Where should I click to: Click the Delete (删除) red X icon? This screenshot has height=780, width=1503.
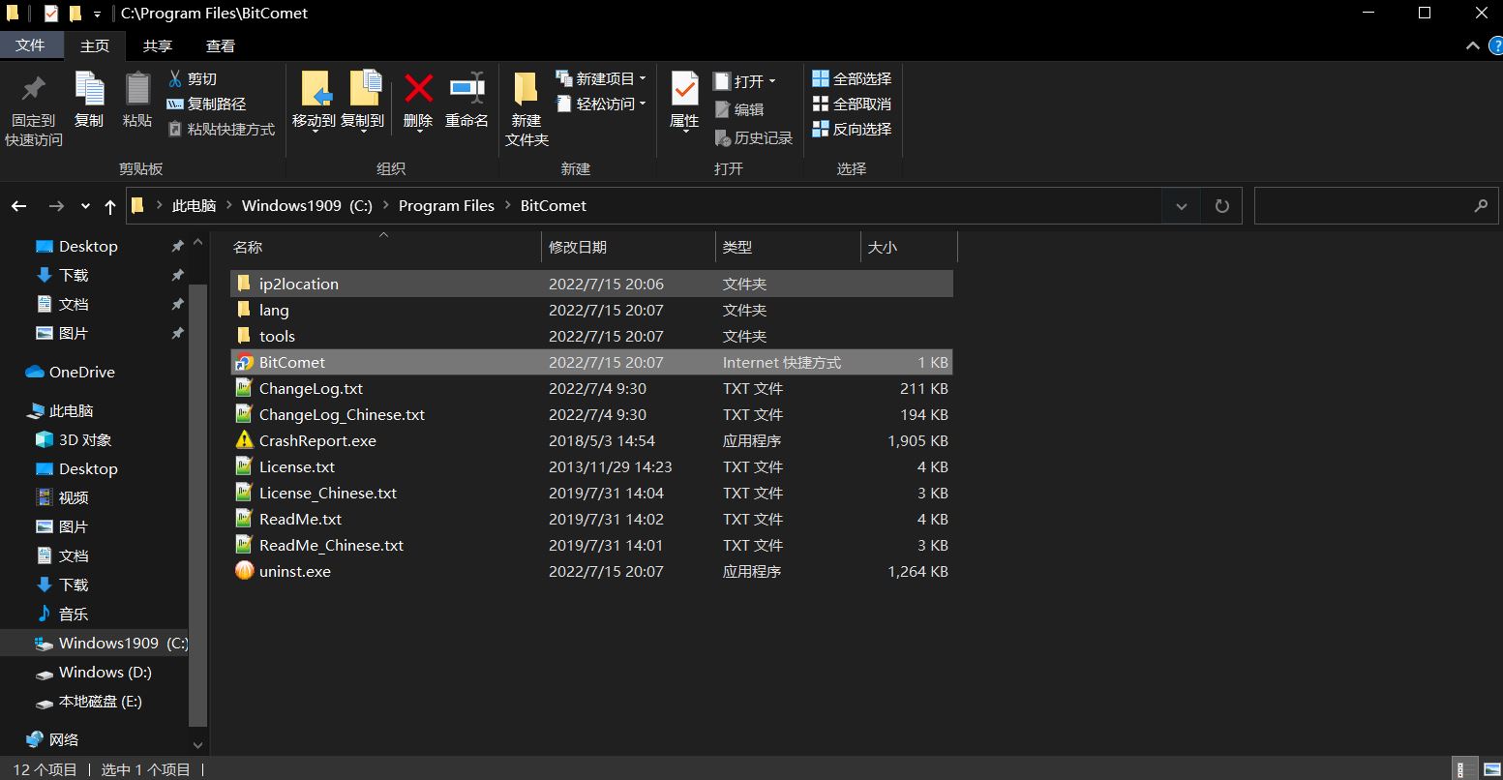pos(418,90)
